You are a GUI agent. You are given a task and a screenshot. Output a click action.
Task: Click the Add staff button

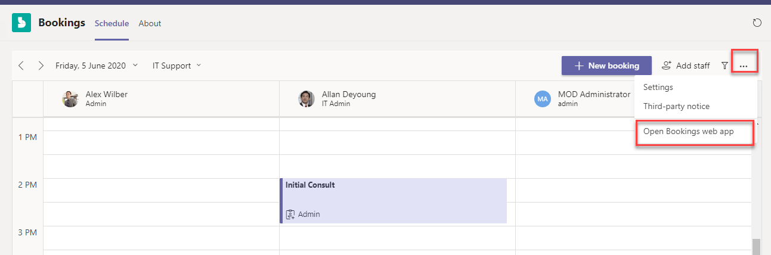[686, 66]
